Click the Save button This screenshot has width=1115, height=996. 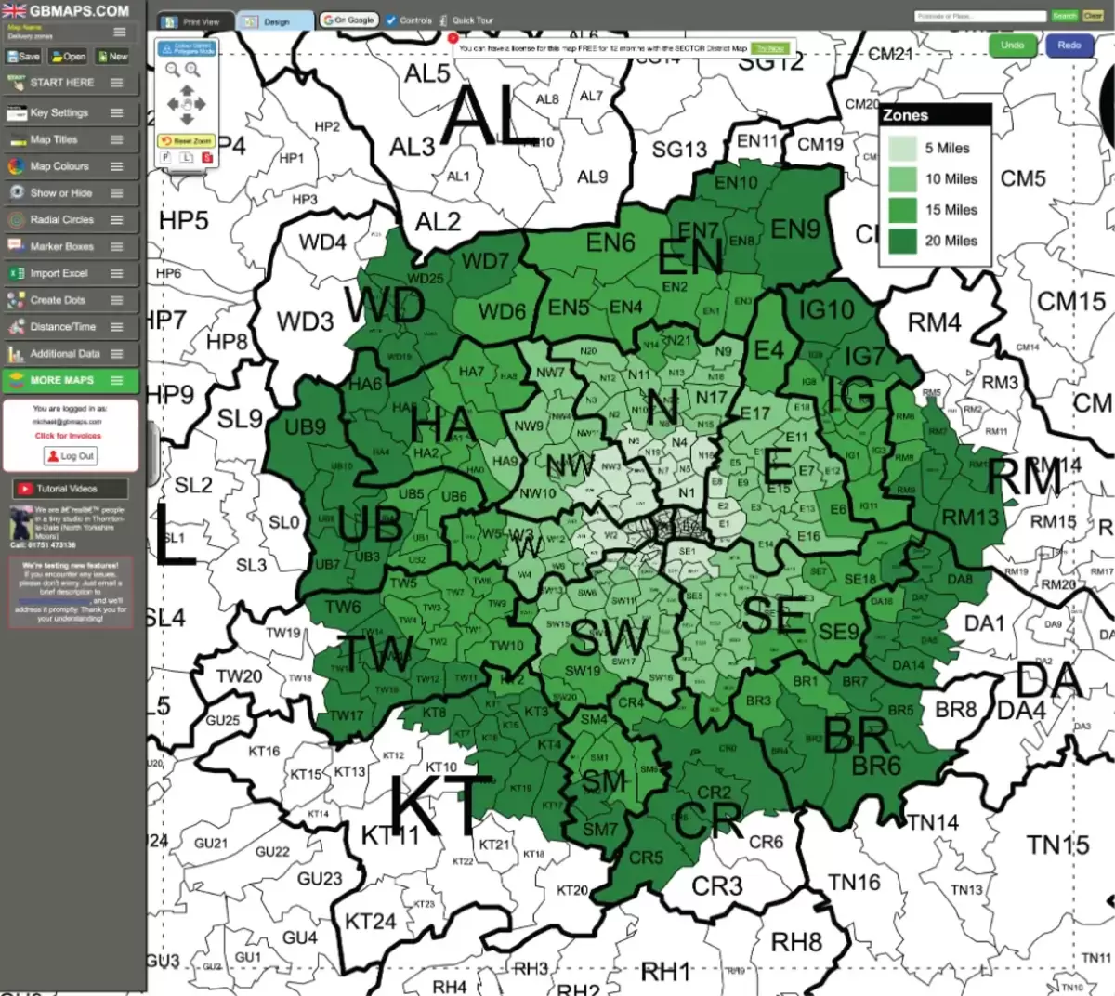coord(24,57)
